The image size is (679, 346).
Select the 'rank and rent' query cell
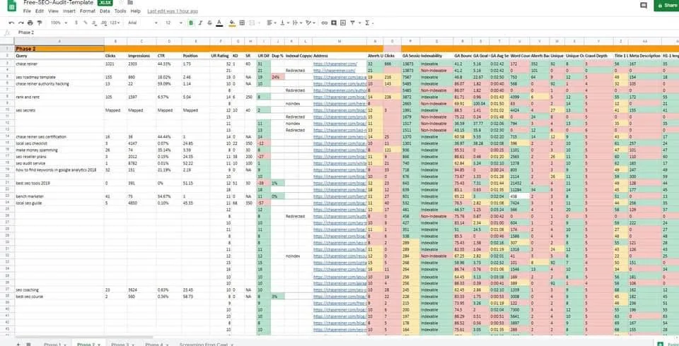(59, 97)
